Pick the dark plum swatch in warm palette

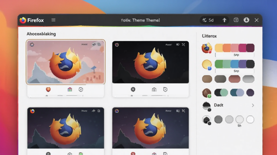(x=250, y=48)
